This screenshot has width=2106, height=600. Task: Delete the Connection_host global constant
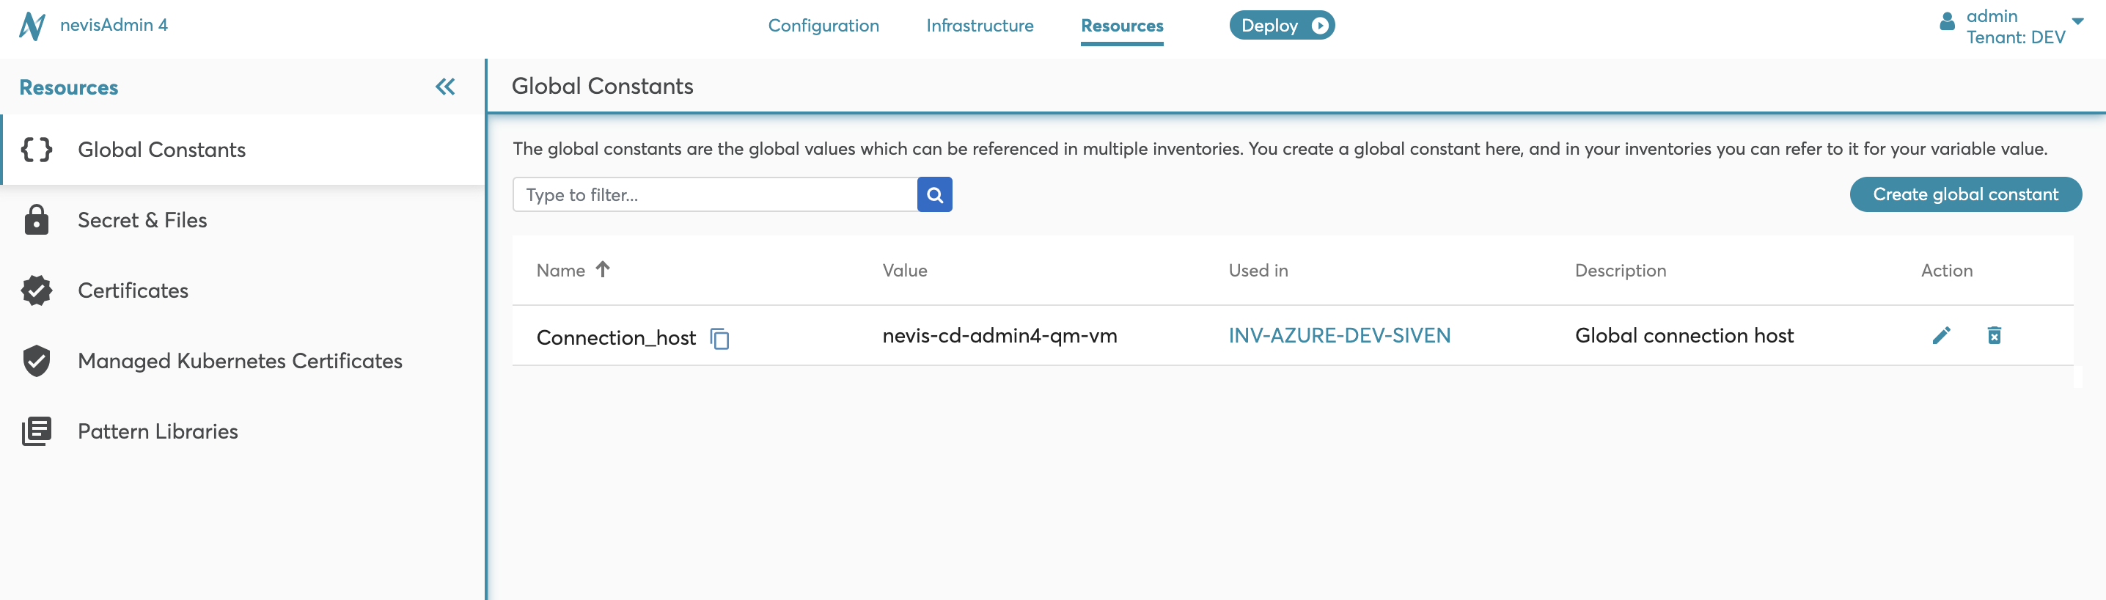[1994, 335]
